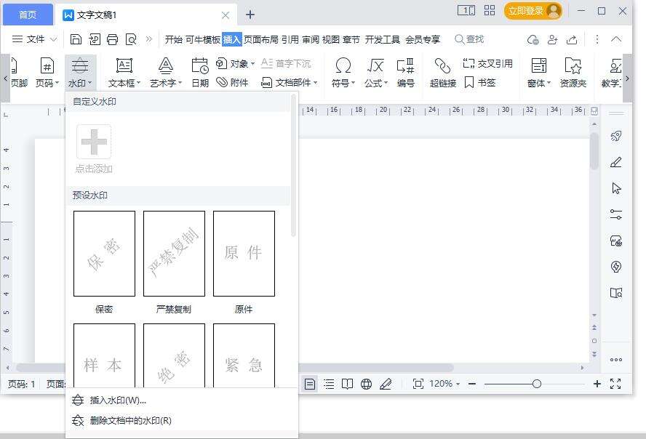Select the 保密 preset watermark thumbnail

103,253
